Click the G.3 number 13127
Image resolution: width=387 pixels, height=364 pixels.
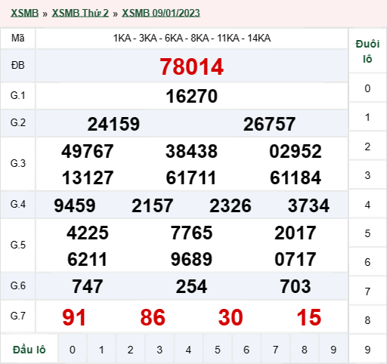tap(88, 177)
